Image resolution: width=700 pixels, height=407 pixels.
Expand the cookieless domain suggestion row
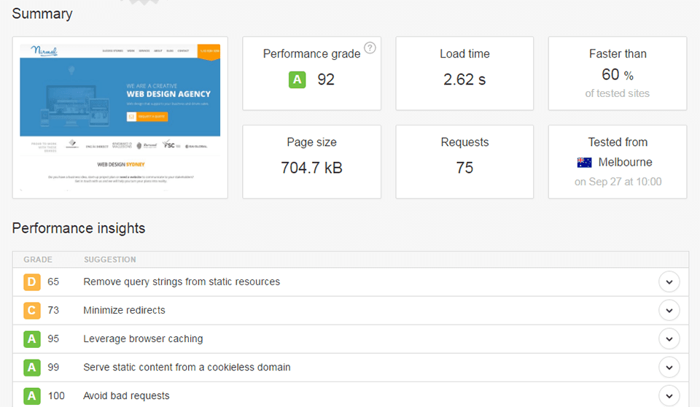click(669, 368)
